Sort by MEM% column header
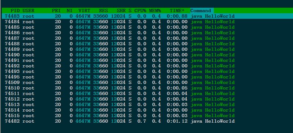This screenshot has width=293, height=133. (x=155, y=11)
